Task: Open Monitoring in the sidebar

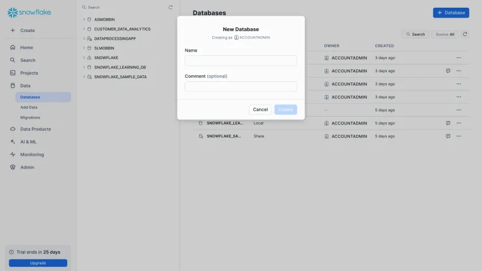Action: [x=32, y=155]
